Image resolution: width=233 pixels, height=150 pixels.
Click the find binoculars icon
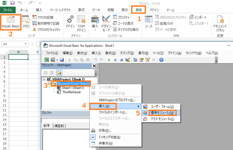[x=88, y=60]
